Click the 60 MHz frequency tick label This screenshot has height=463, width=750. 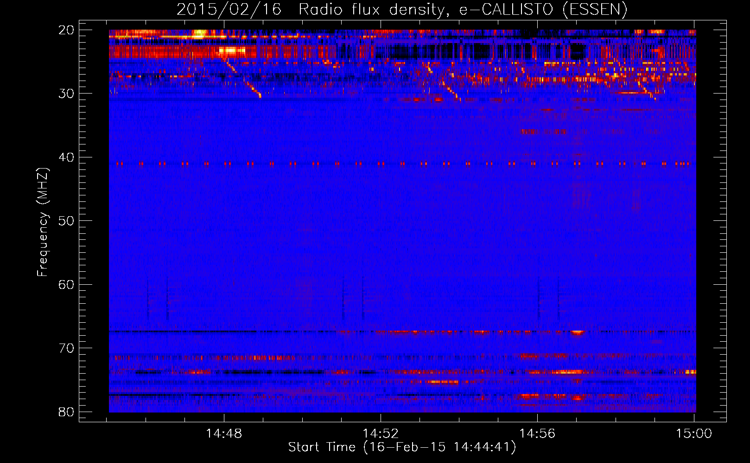click(66, 285)
